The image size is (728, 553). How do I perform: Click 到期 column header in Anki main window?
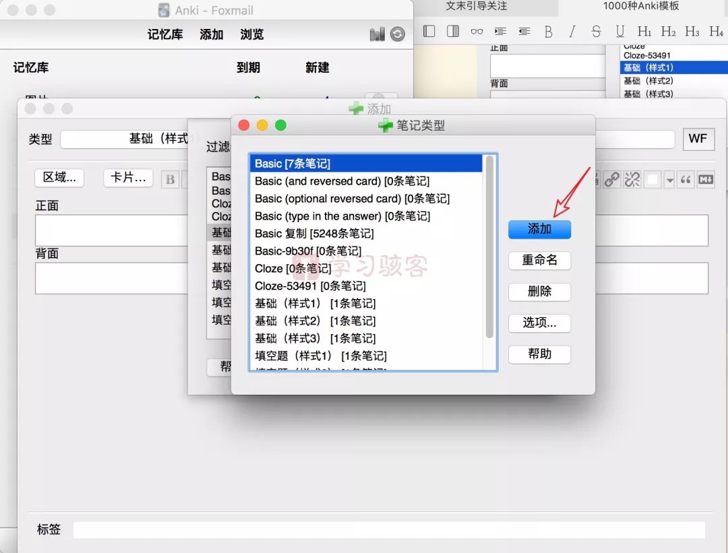tap(248, 68)
